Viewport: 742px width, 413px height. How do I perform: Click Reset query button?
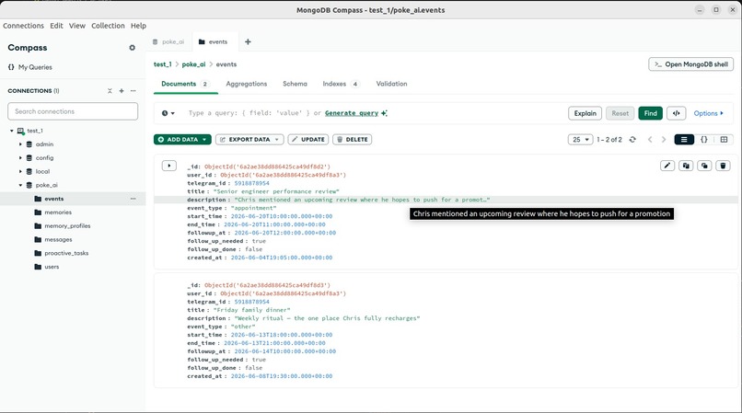(x=620, y=113)
